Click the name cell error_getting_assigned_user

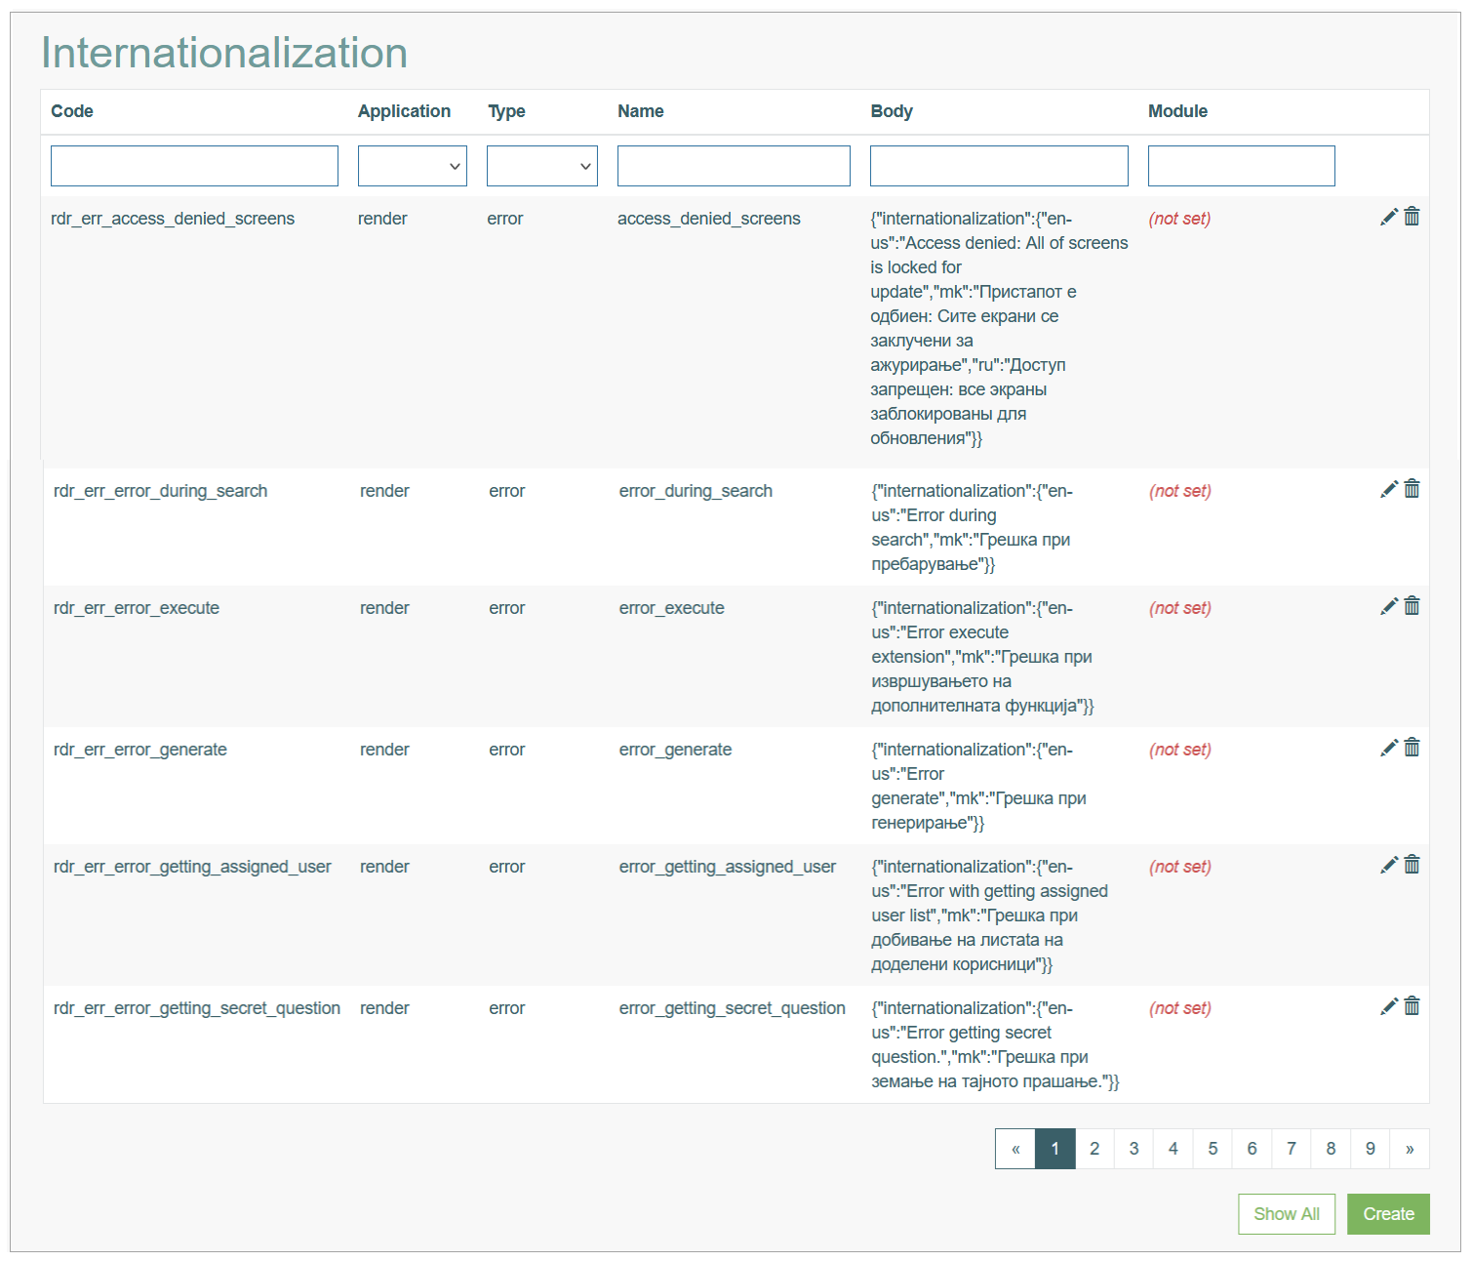pyautogui.click(x=728, y=867)
